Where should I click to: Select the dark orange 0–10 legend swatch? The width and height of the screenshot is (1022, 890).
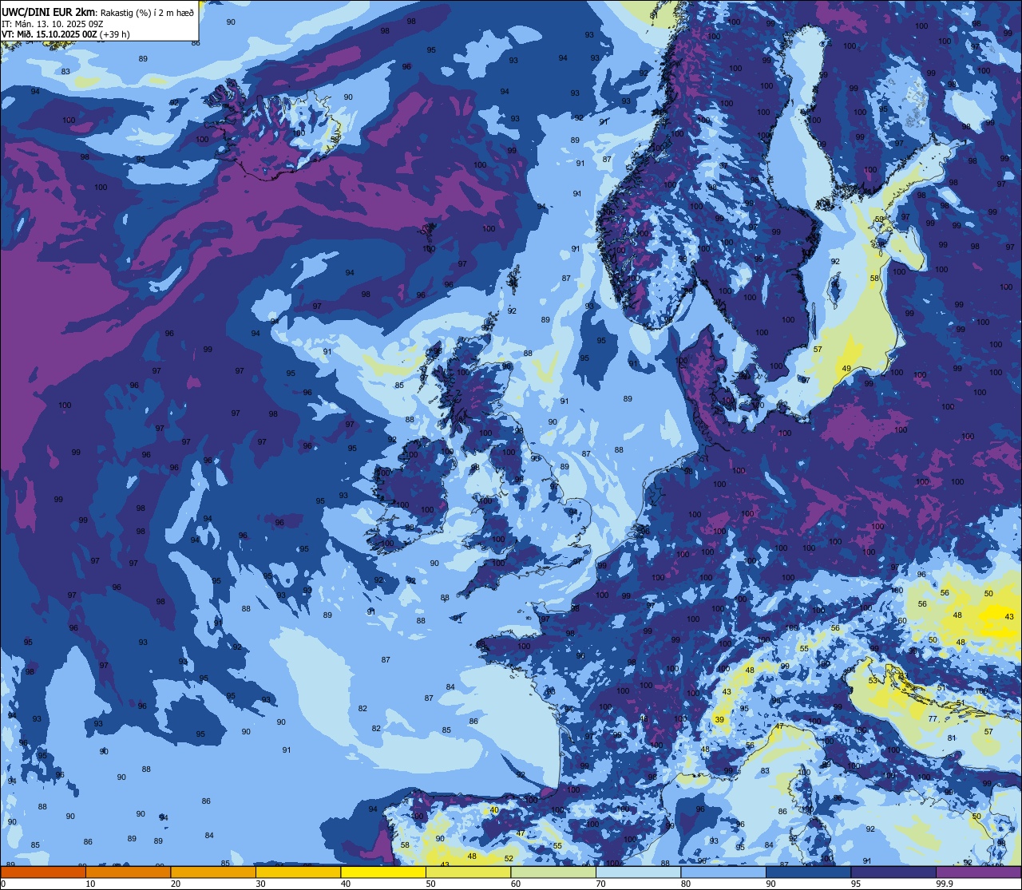pos(43,872)
